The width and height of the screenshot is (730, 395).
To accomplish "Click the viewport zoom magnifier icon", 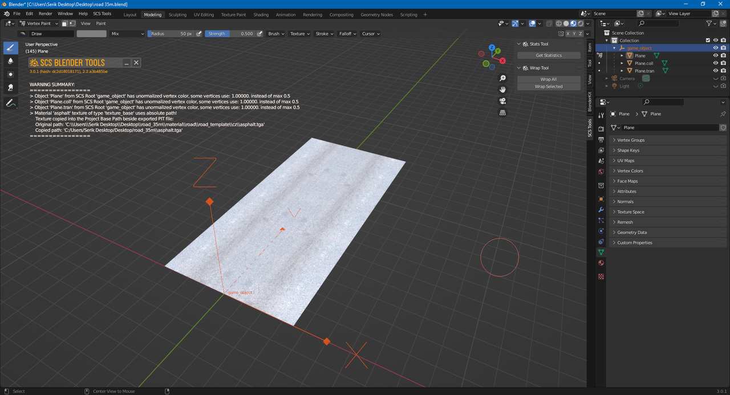I will 502,78.
